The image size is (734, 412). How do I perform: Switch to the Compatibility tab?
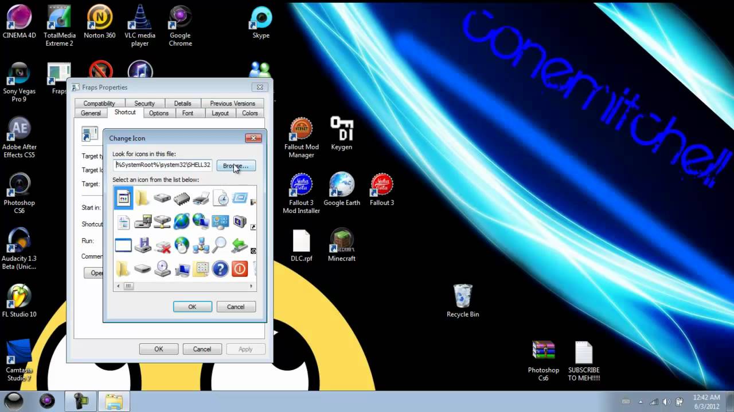pyautogui.click(x=99, y=104)
